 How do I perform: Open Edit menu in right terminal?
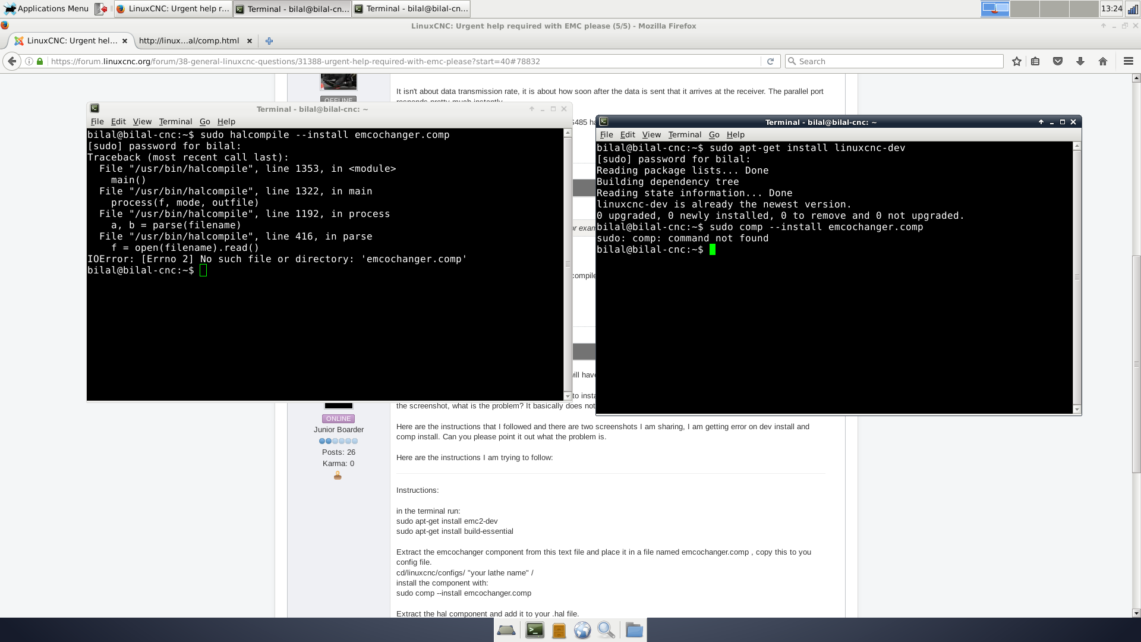628,134
